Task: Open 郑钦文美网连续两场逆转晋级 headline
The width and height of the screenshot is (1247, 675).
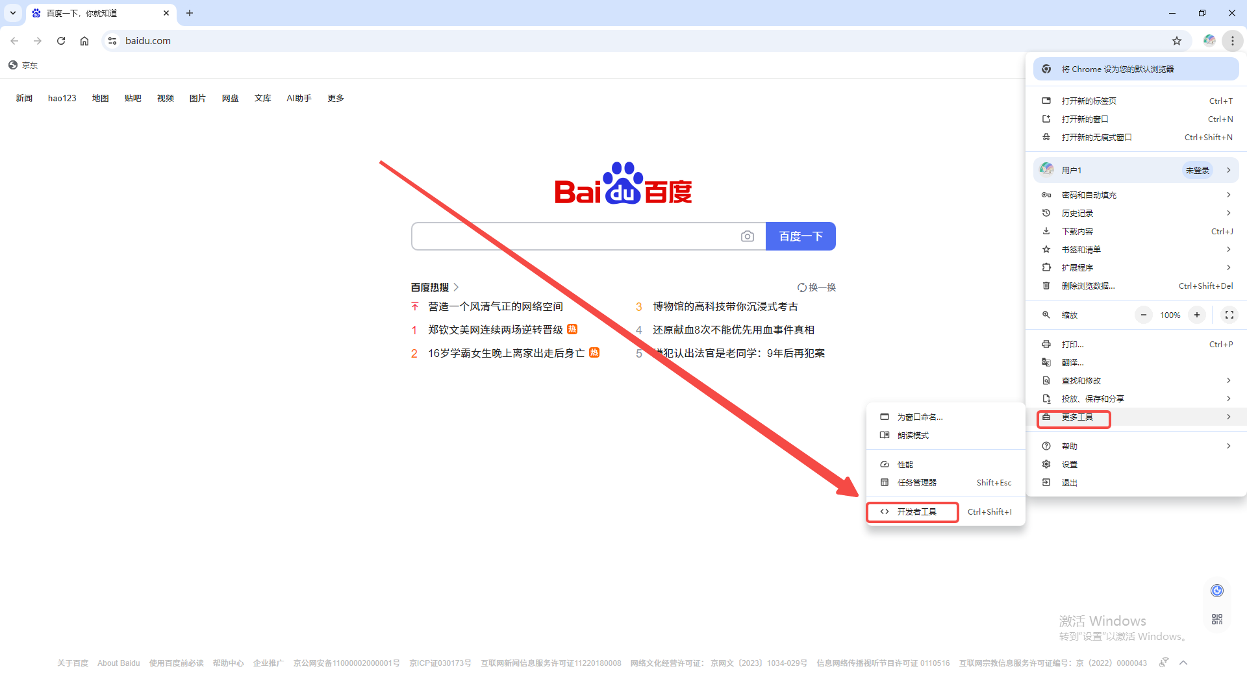Action: pyautogui.click(x=496, y=330)
